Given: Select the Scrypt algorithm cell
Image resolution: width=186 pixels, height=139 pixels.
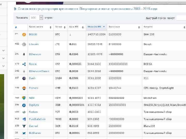Looking at the screenshot, I should click(148, 44).
